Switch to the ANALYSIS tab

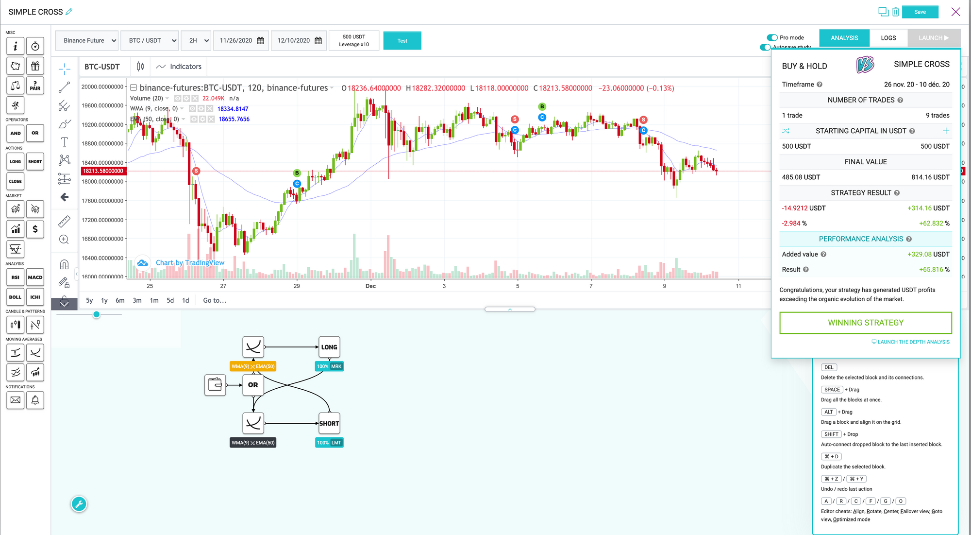[x=844, y=38]
